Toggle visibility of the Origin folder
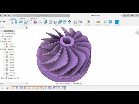Image resolution: width=139 pixels, height=104 pixels. [x=3, y=39]
